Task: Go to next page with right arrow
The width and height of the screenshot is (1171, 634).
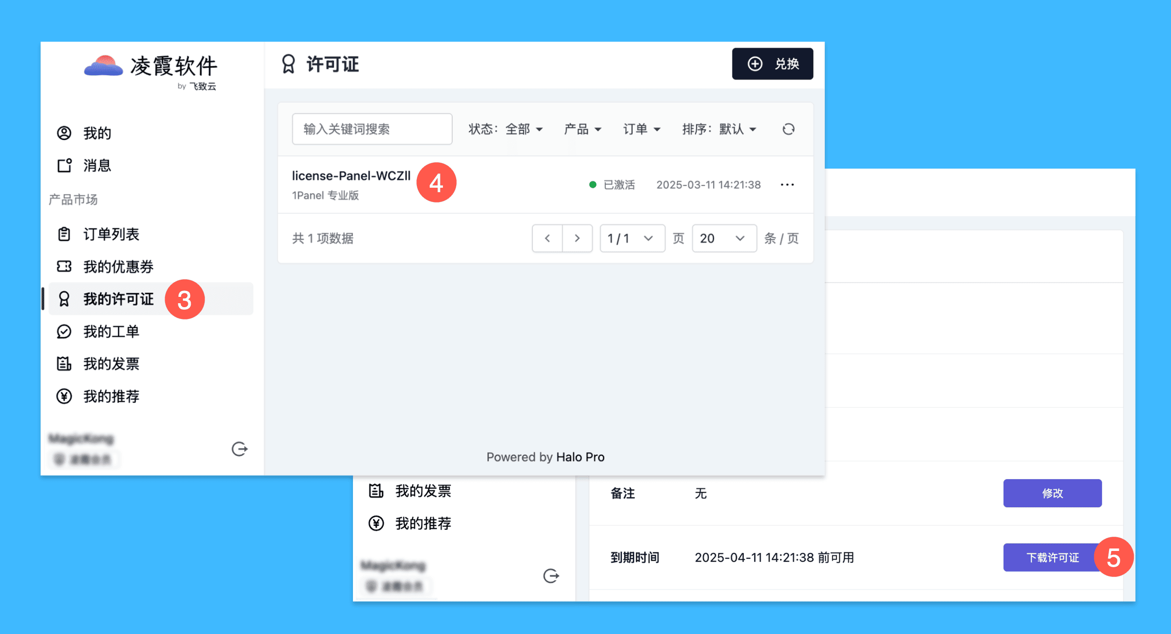Action: (x=577, y=238)
